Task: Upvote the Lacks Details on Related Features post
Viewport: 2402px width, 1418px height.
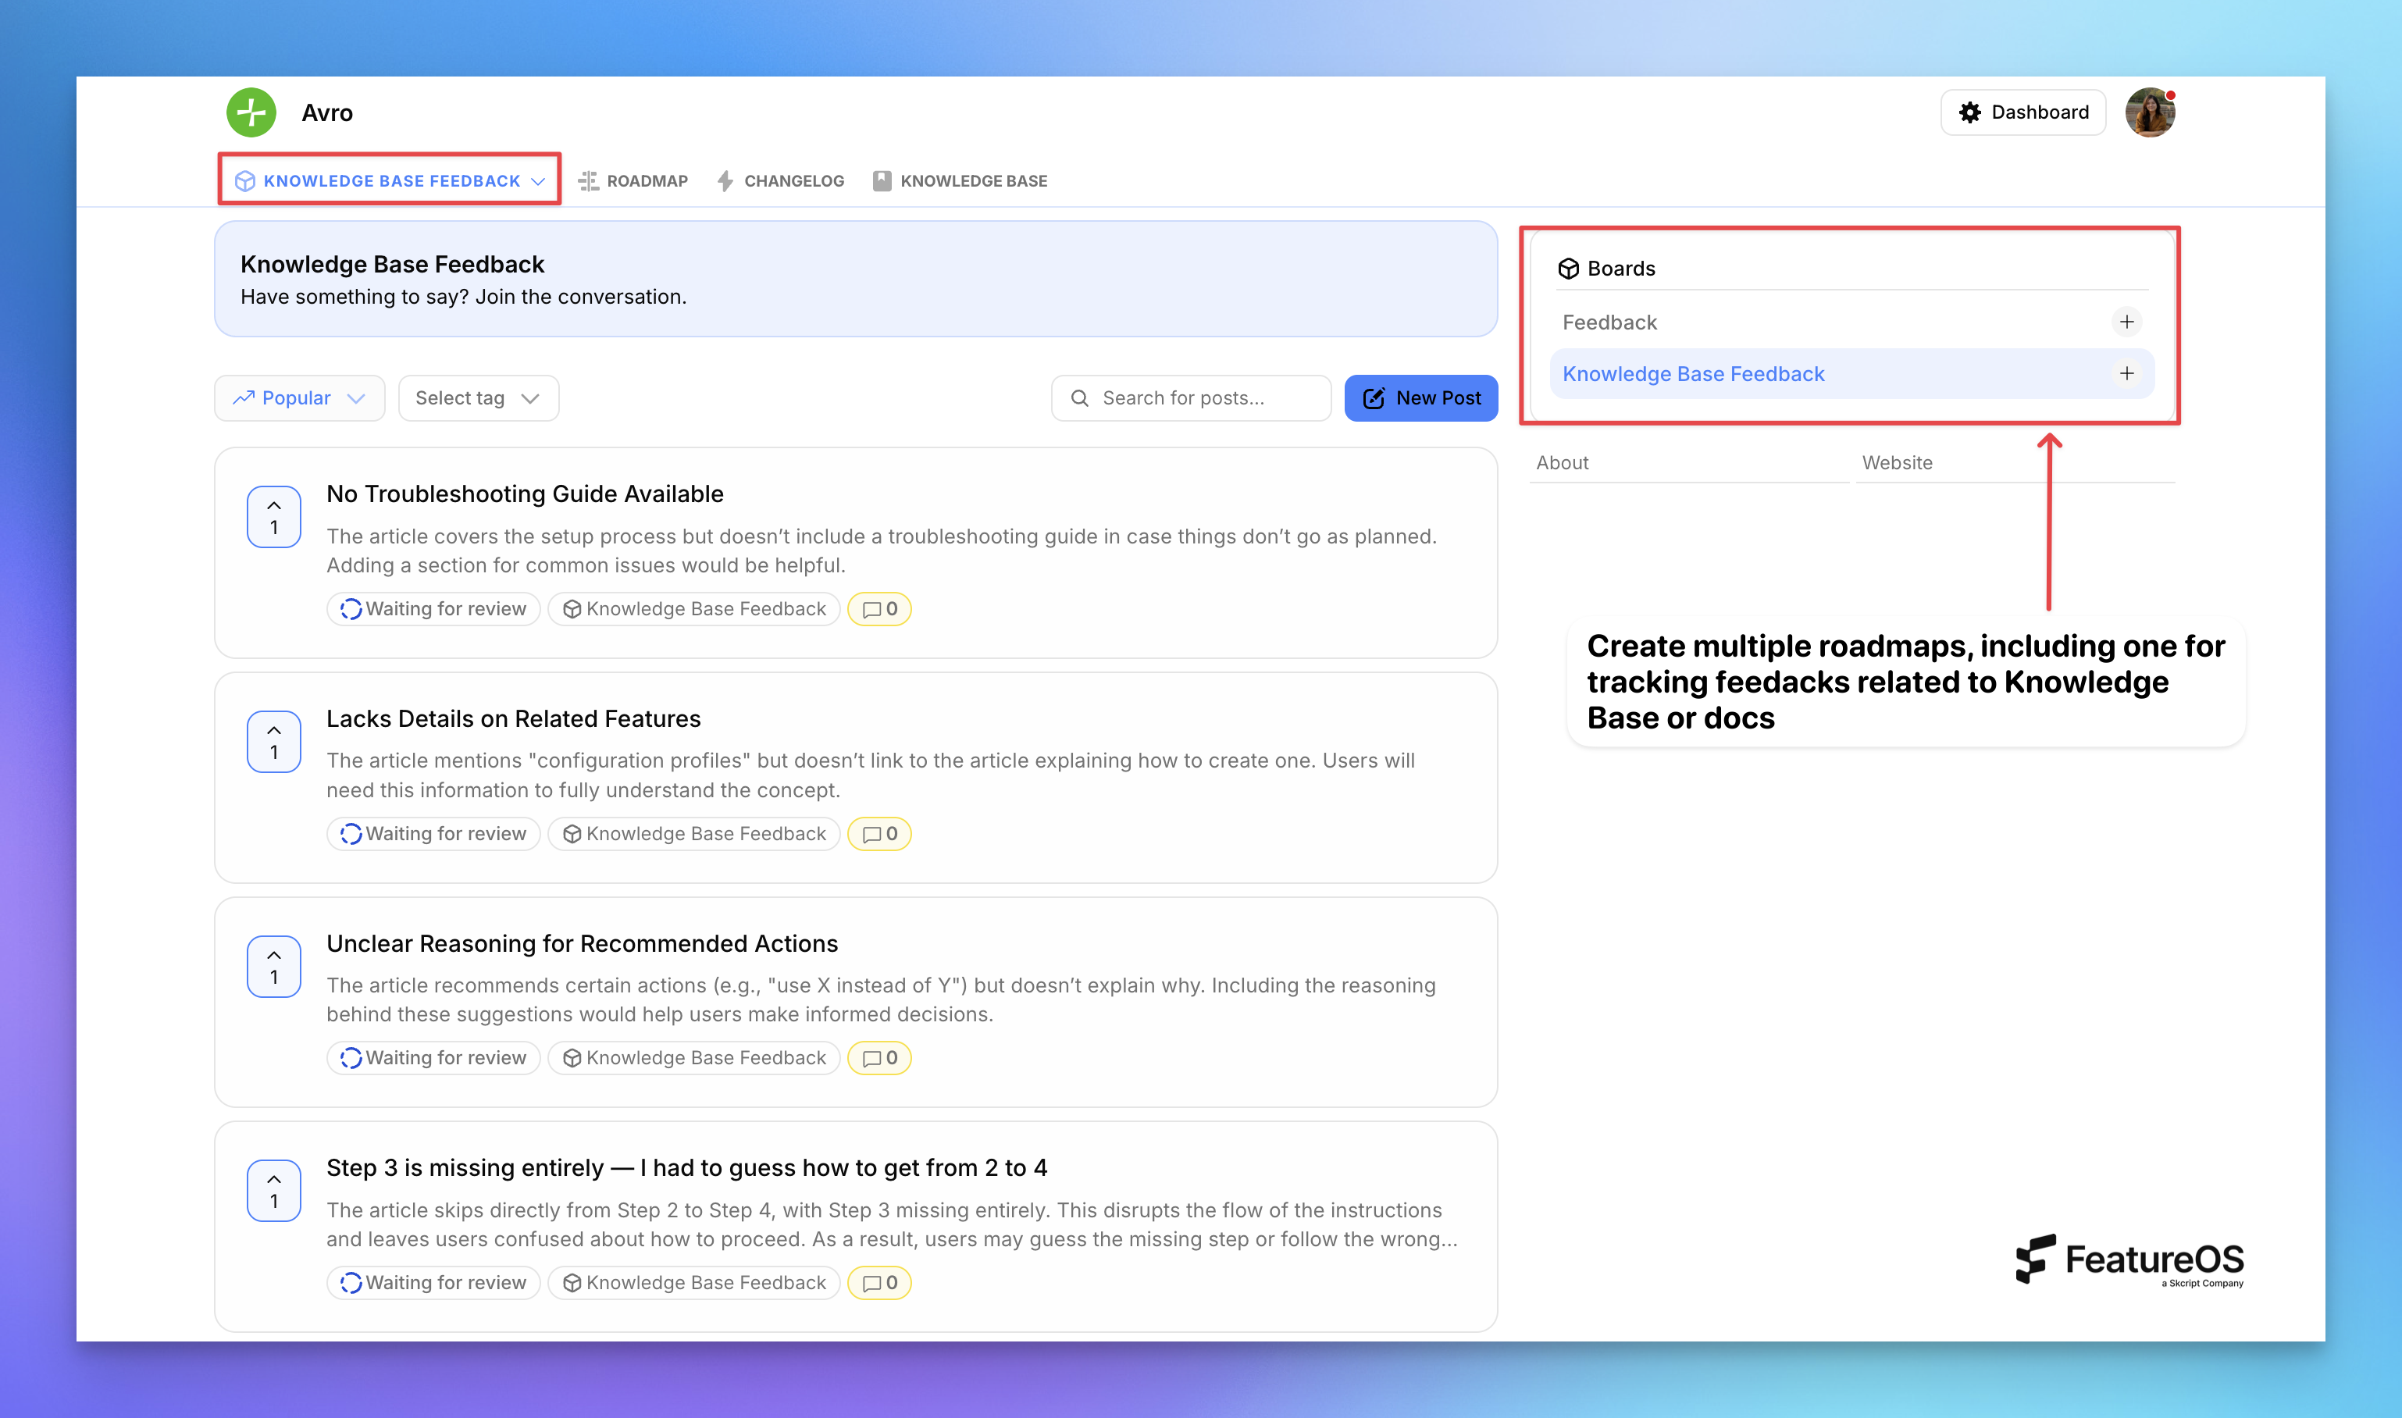Action: tap(273, 742)
